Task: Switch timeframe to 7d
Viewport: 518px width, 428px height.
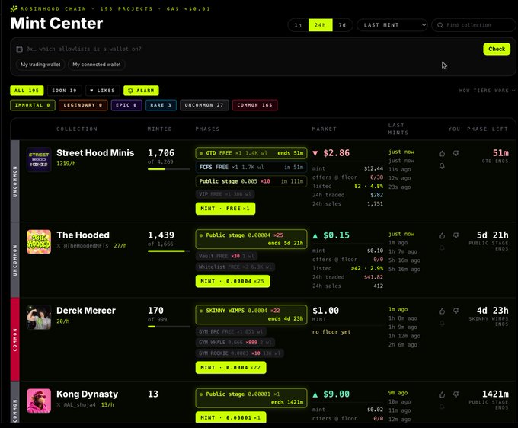Action: pos(342,25)
